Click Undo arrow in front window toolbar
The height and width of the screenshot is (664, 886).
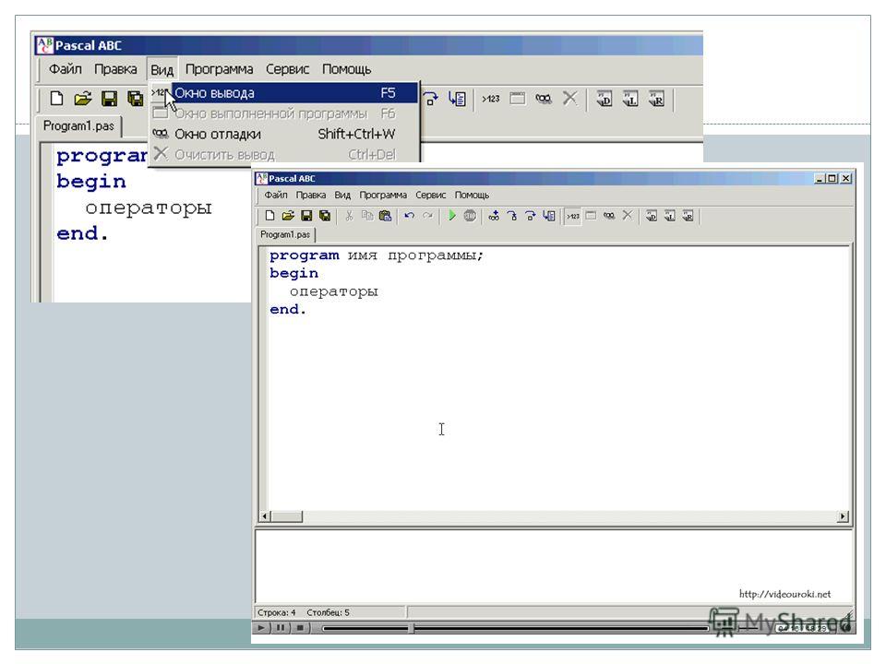pos(410,216)
